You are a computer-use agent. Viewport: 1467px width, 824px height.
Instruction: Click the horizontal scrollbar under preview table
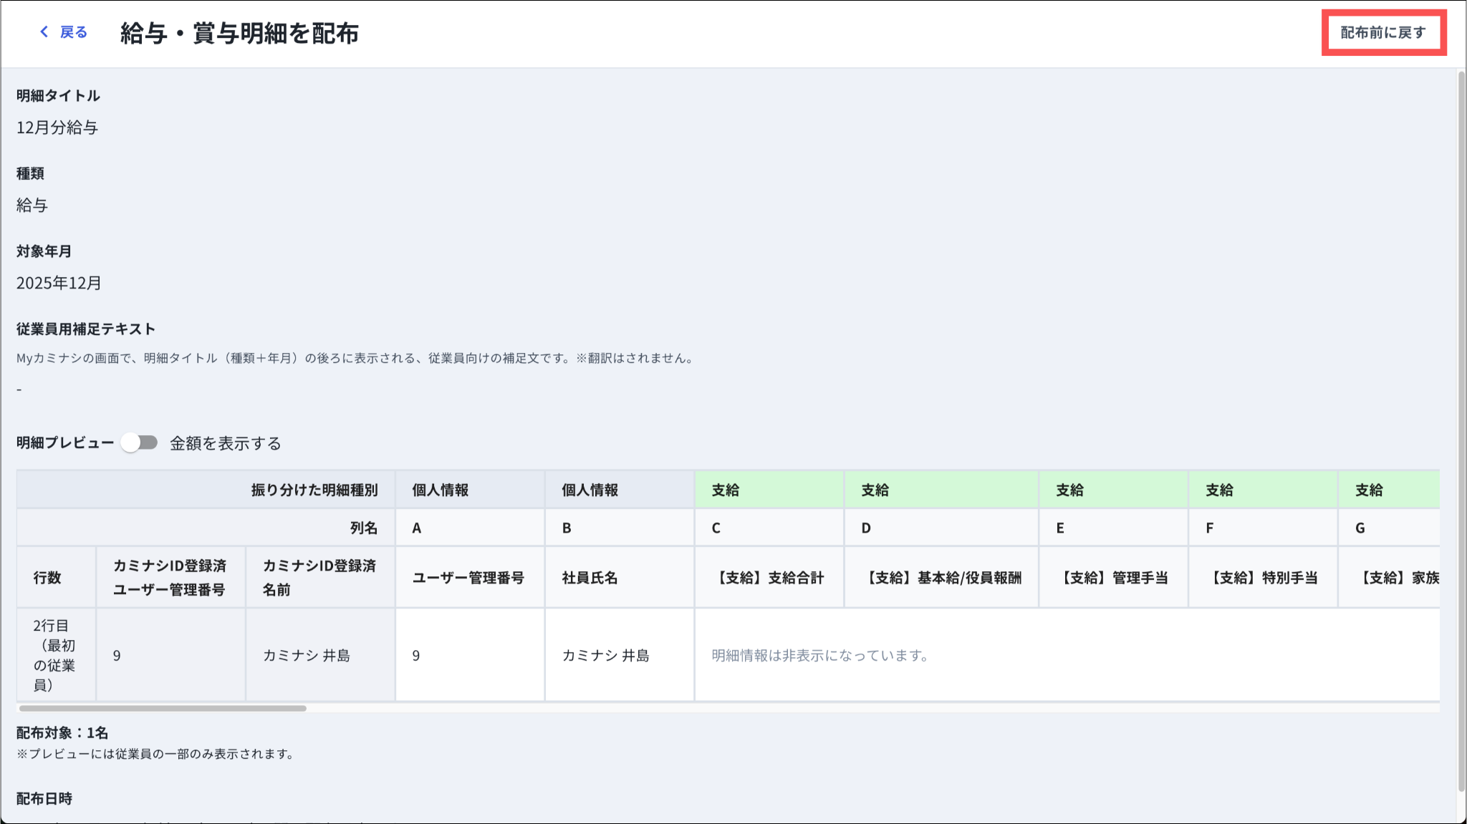(x=163, y=708)
